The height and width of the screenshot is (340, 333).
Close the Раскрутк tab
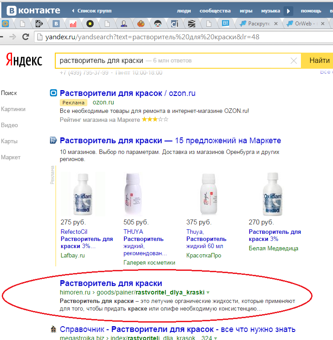point(276,24)
